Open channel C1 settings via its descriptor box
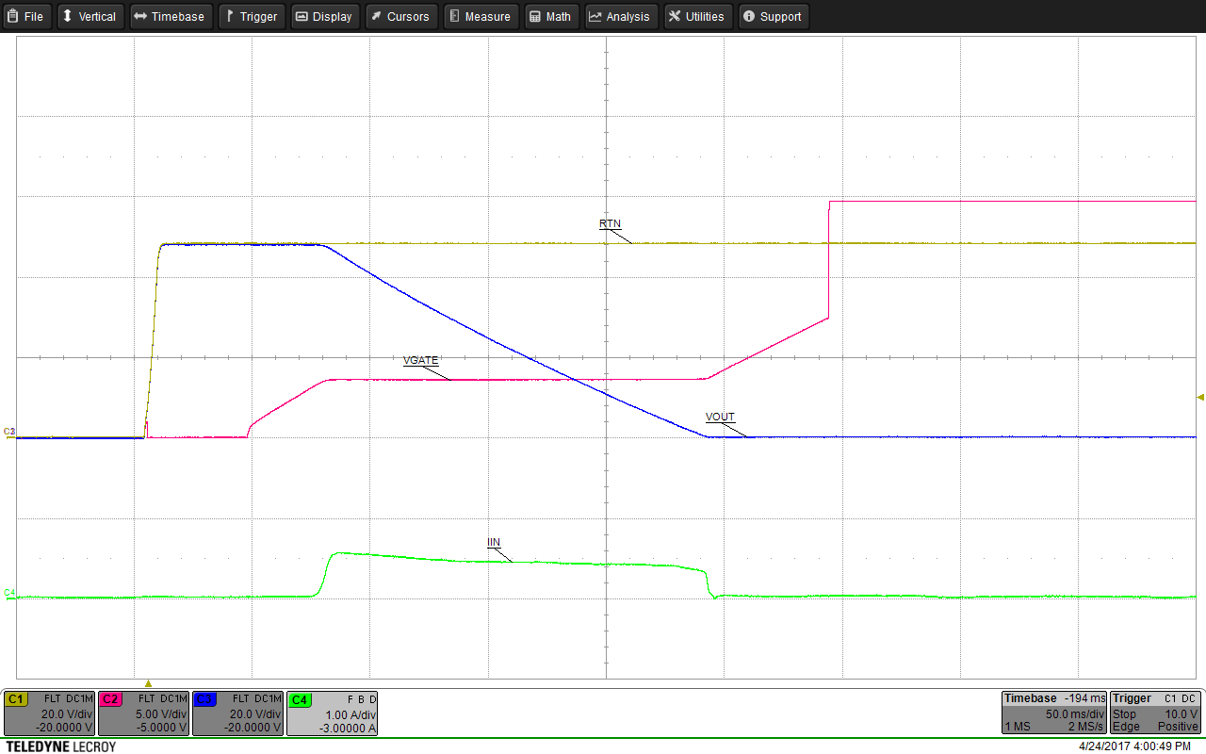Screen dimensions: 1206x754 (49, 713)
